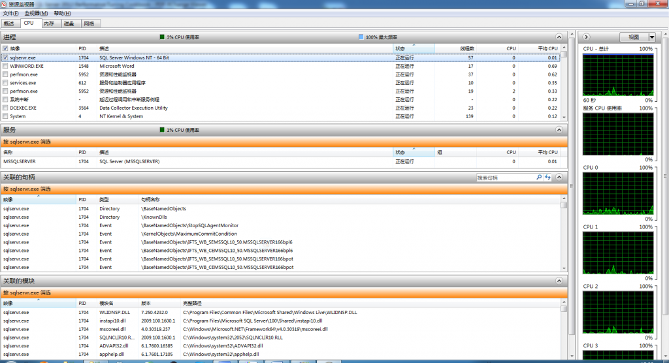Sort modules by 完整路径 column
The width and height of the screenshot is (669, 363).
(370, 304)
